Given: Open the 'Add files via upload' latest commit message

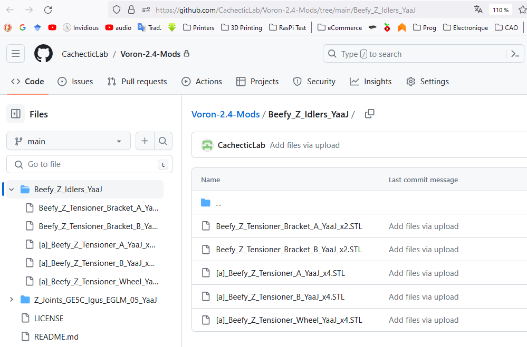Looking at the screenshot, I should coord(305,145).
